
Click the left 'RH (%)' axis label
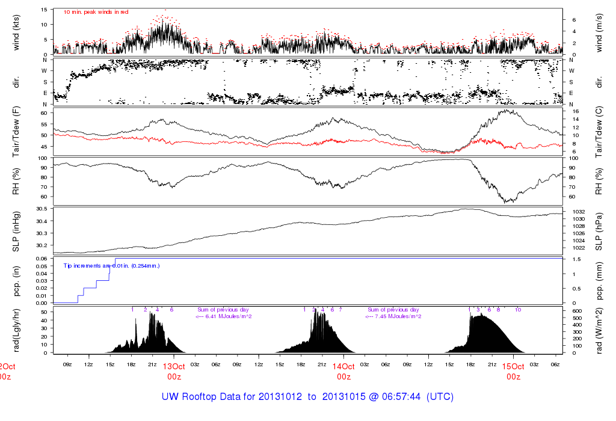click(x=16, y=182)
